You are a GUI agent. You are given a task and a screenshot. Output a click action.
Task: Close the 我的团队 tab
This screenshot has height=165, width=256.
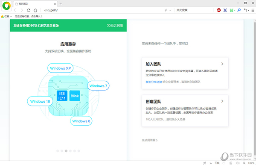coord(55,4)
